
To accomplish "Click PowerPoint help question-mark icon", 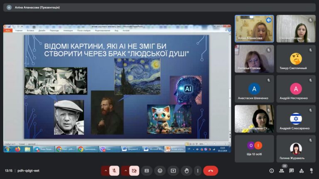I will (x=229, y=30).
